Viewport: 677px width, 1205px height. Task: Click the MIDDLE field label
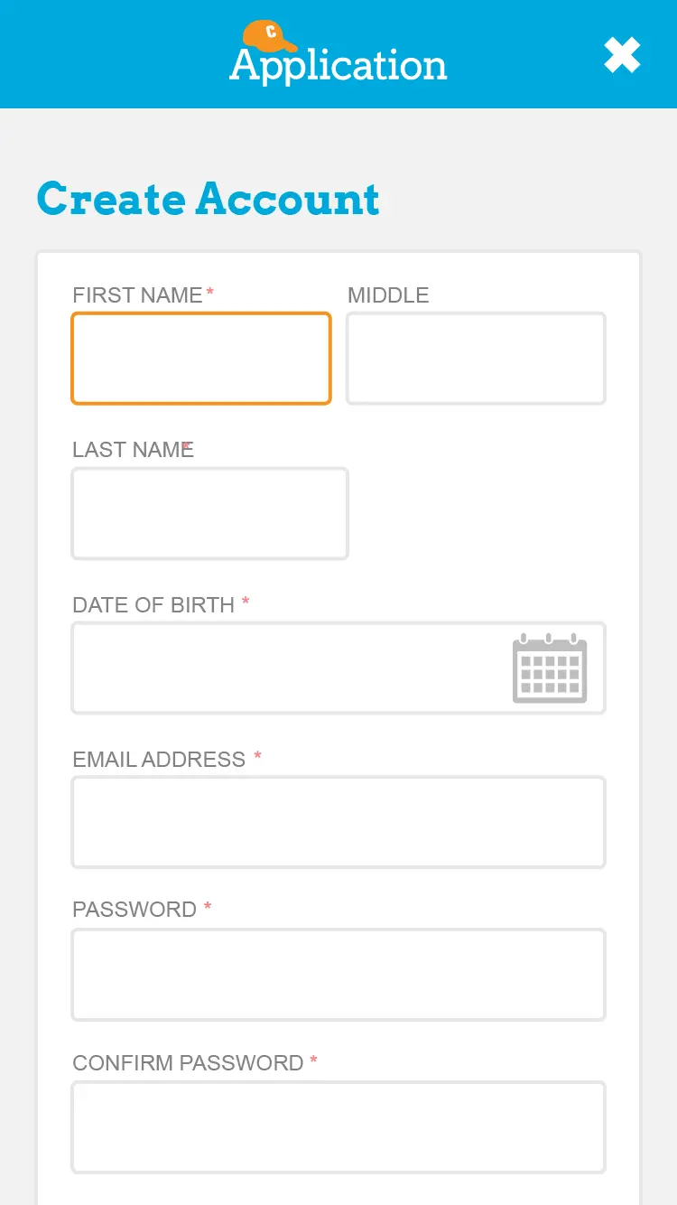click(x=388, y=295)
